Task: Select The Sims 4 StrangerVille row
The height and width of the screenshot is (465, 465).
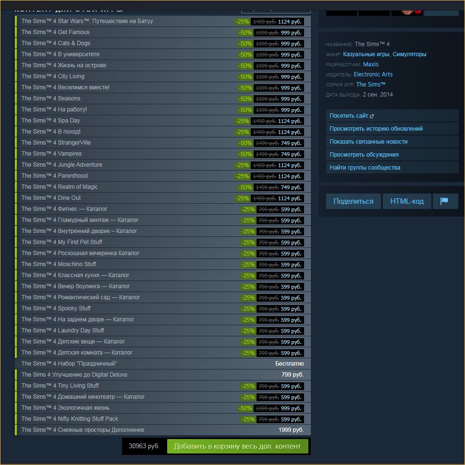Action: point(163,143)
